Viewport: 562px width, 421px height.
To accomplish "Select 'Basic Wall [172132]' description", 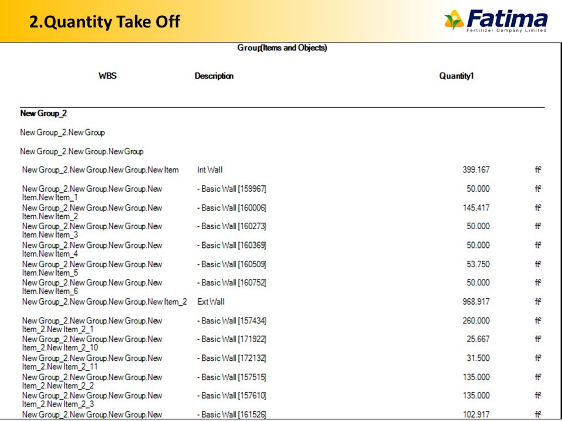I will pyautogui.click(x=232, y=358).
